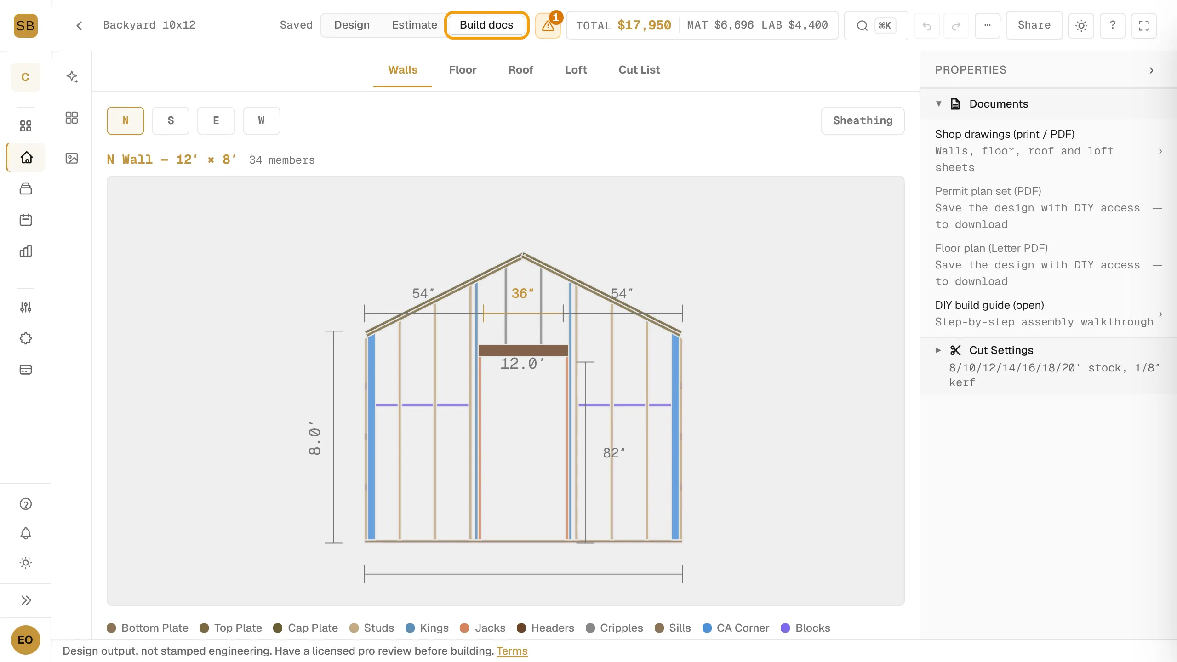
Task: Open help with the question mark button
Action: (x=1113, y=25)
